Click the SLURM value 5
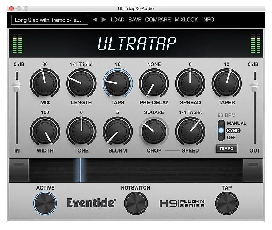 [x=118, y=112]
